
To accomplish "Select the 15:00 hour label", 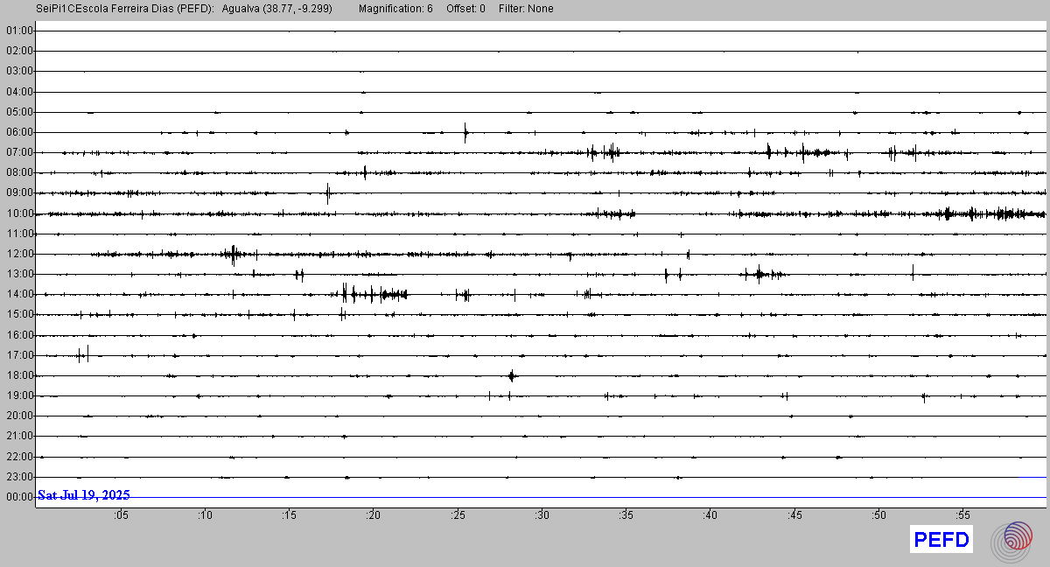I will (19, 314).
